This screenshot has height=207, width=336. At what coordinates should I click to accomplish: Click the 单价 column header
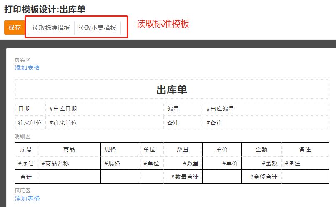[x=222, y=149]
